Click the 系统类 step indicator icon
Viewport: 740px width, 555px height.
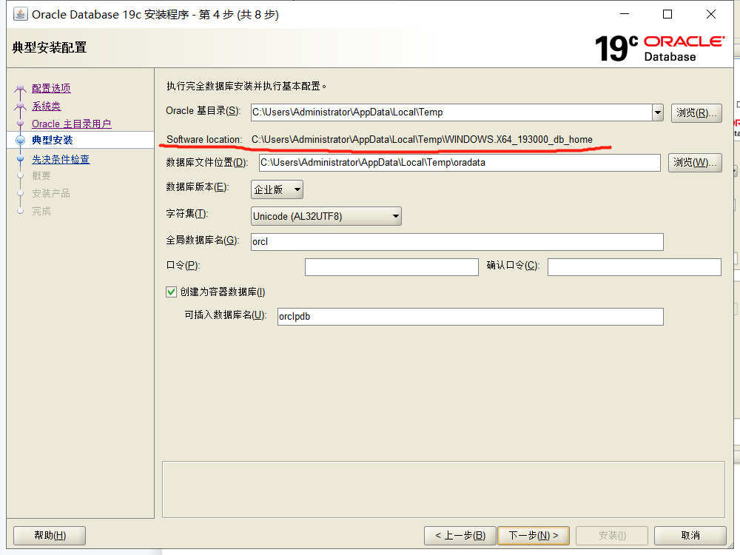pyautogui.click(x=20, y=106)
